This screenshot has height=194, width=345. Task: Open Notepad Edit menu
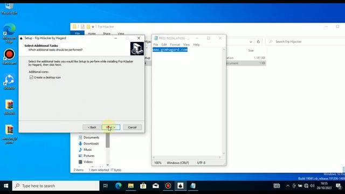click(x=164, y=45)
